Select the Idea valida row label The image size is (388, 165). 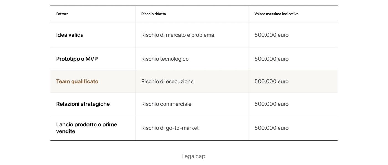[70, 35]
